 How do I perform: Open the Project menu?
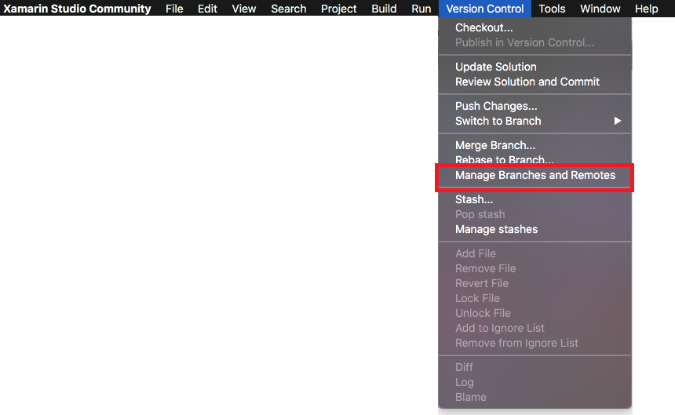339,9
